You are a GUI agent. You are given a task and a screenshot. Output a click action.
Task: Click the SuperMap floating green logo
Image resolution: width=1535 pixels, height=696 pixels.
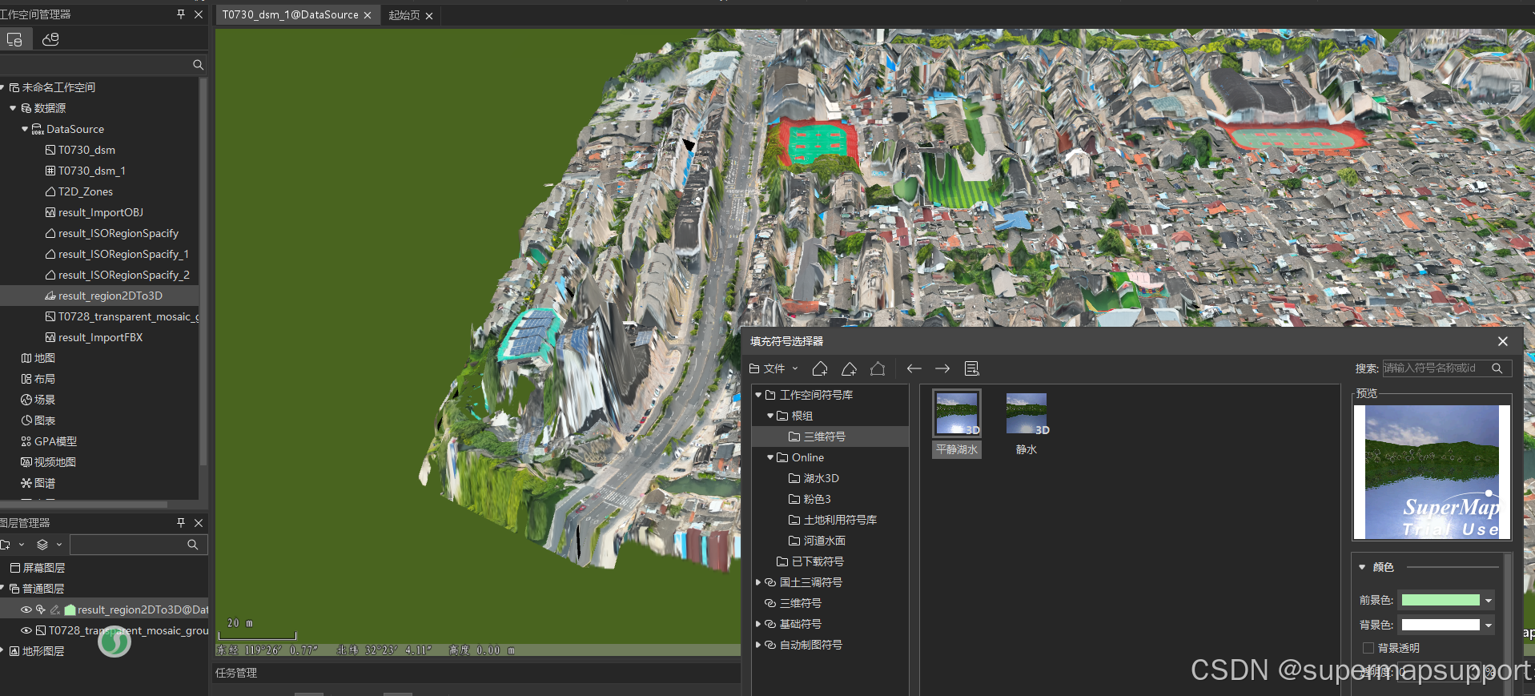point(115,642)
